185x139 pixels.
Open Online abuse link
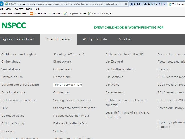pos(11,62)
